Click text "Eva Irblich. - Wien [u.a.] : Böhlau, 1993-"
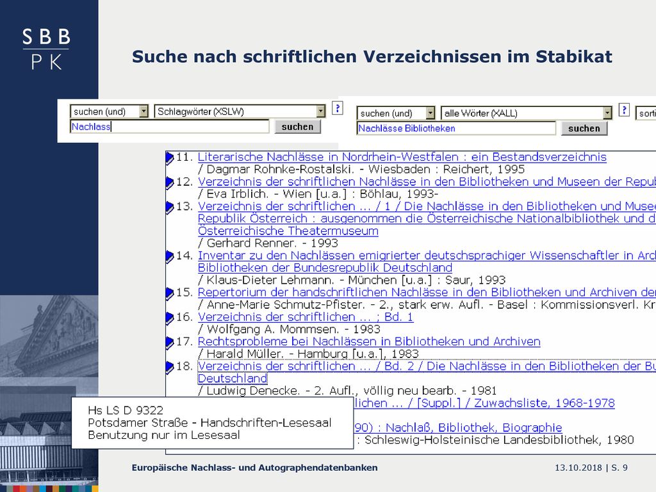 click(323, 194)
